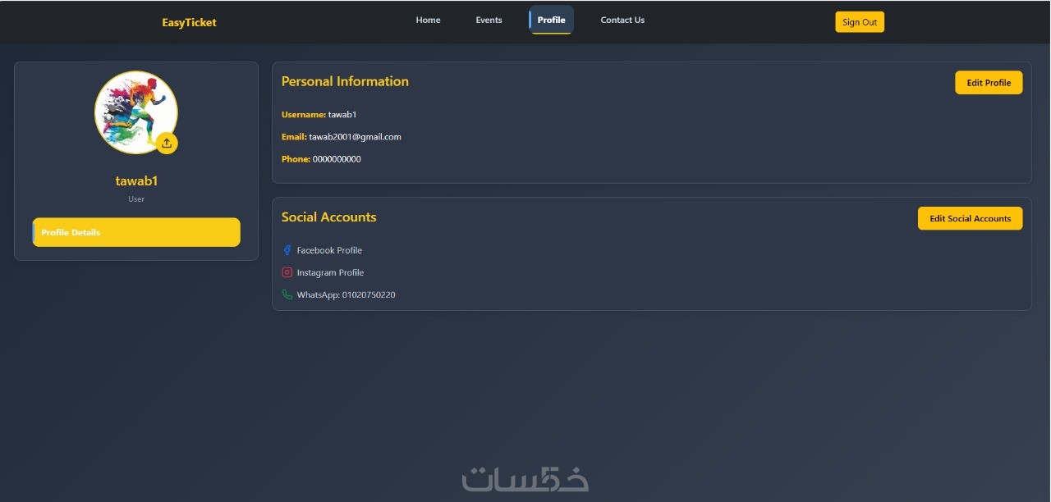Click the email tawab2001@gmail.com
The image size is (1051, 502).
(355, 137)
